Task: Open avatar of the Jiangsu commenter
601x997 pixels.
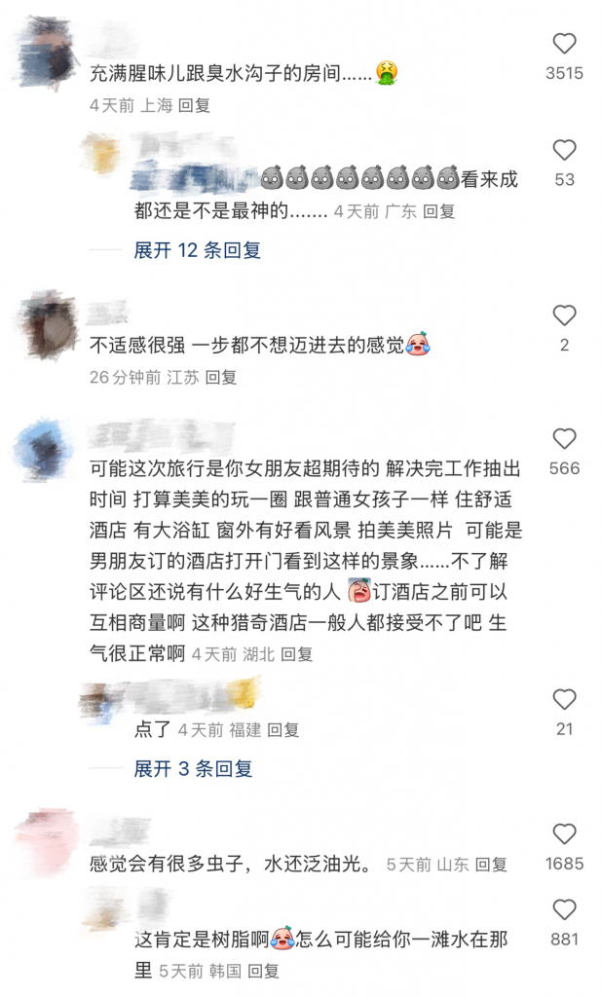Action: coord(47,324)
